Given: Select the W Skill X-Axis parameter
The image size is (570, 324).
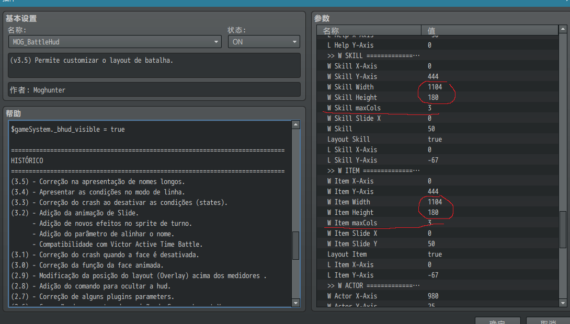Looking at the screenshot, I should (x=438, y=66).
